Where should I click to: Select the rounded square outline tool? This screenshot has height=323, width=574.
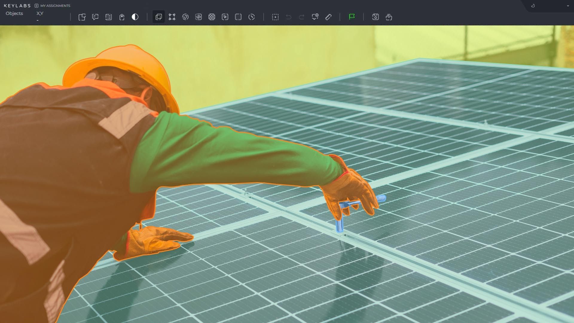click(x=238, y=17)
